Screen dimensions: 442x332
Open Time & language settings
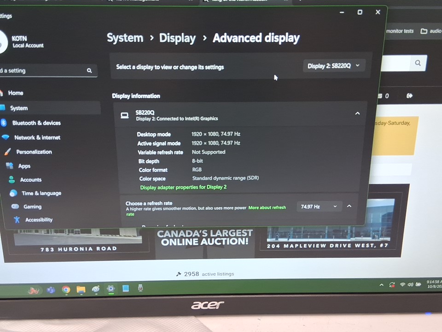pos(41,193)
